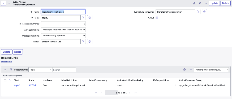Sort by the Has Error column header
Screen dimensions: 232x99
48,80
